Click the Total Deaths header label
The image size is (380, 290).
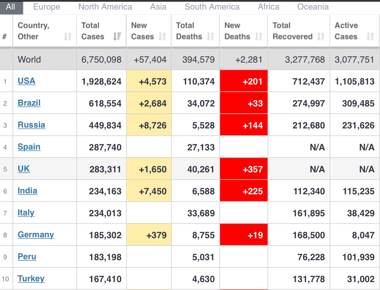point(189,31)
